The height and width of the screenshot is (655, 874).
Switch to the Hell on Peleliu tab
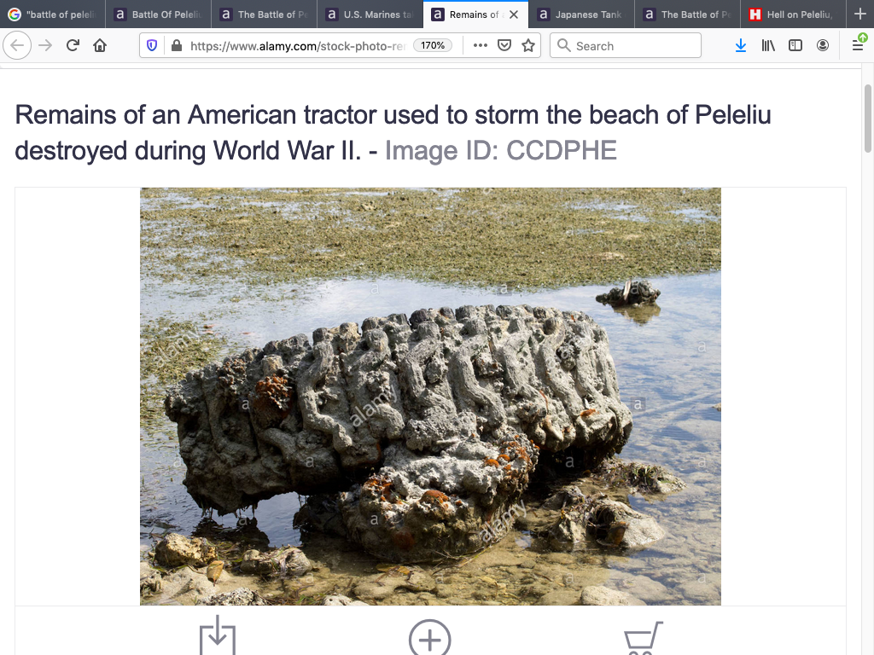coord(793,14)
